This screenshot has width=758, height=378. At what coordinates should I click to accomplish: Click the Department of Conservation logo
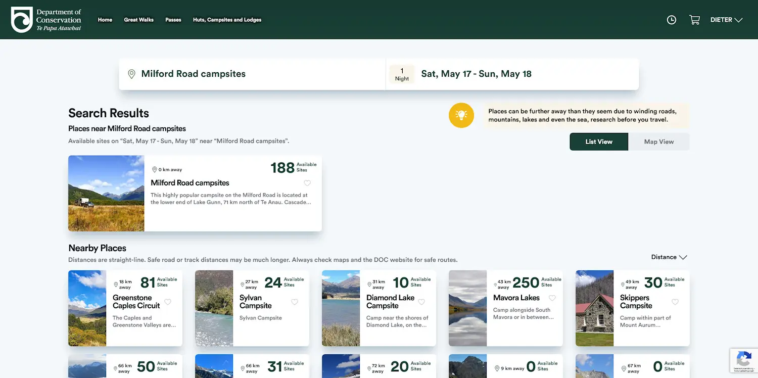click(x=46, y=20)
